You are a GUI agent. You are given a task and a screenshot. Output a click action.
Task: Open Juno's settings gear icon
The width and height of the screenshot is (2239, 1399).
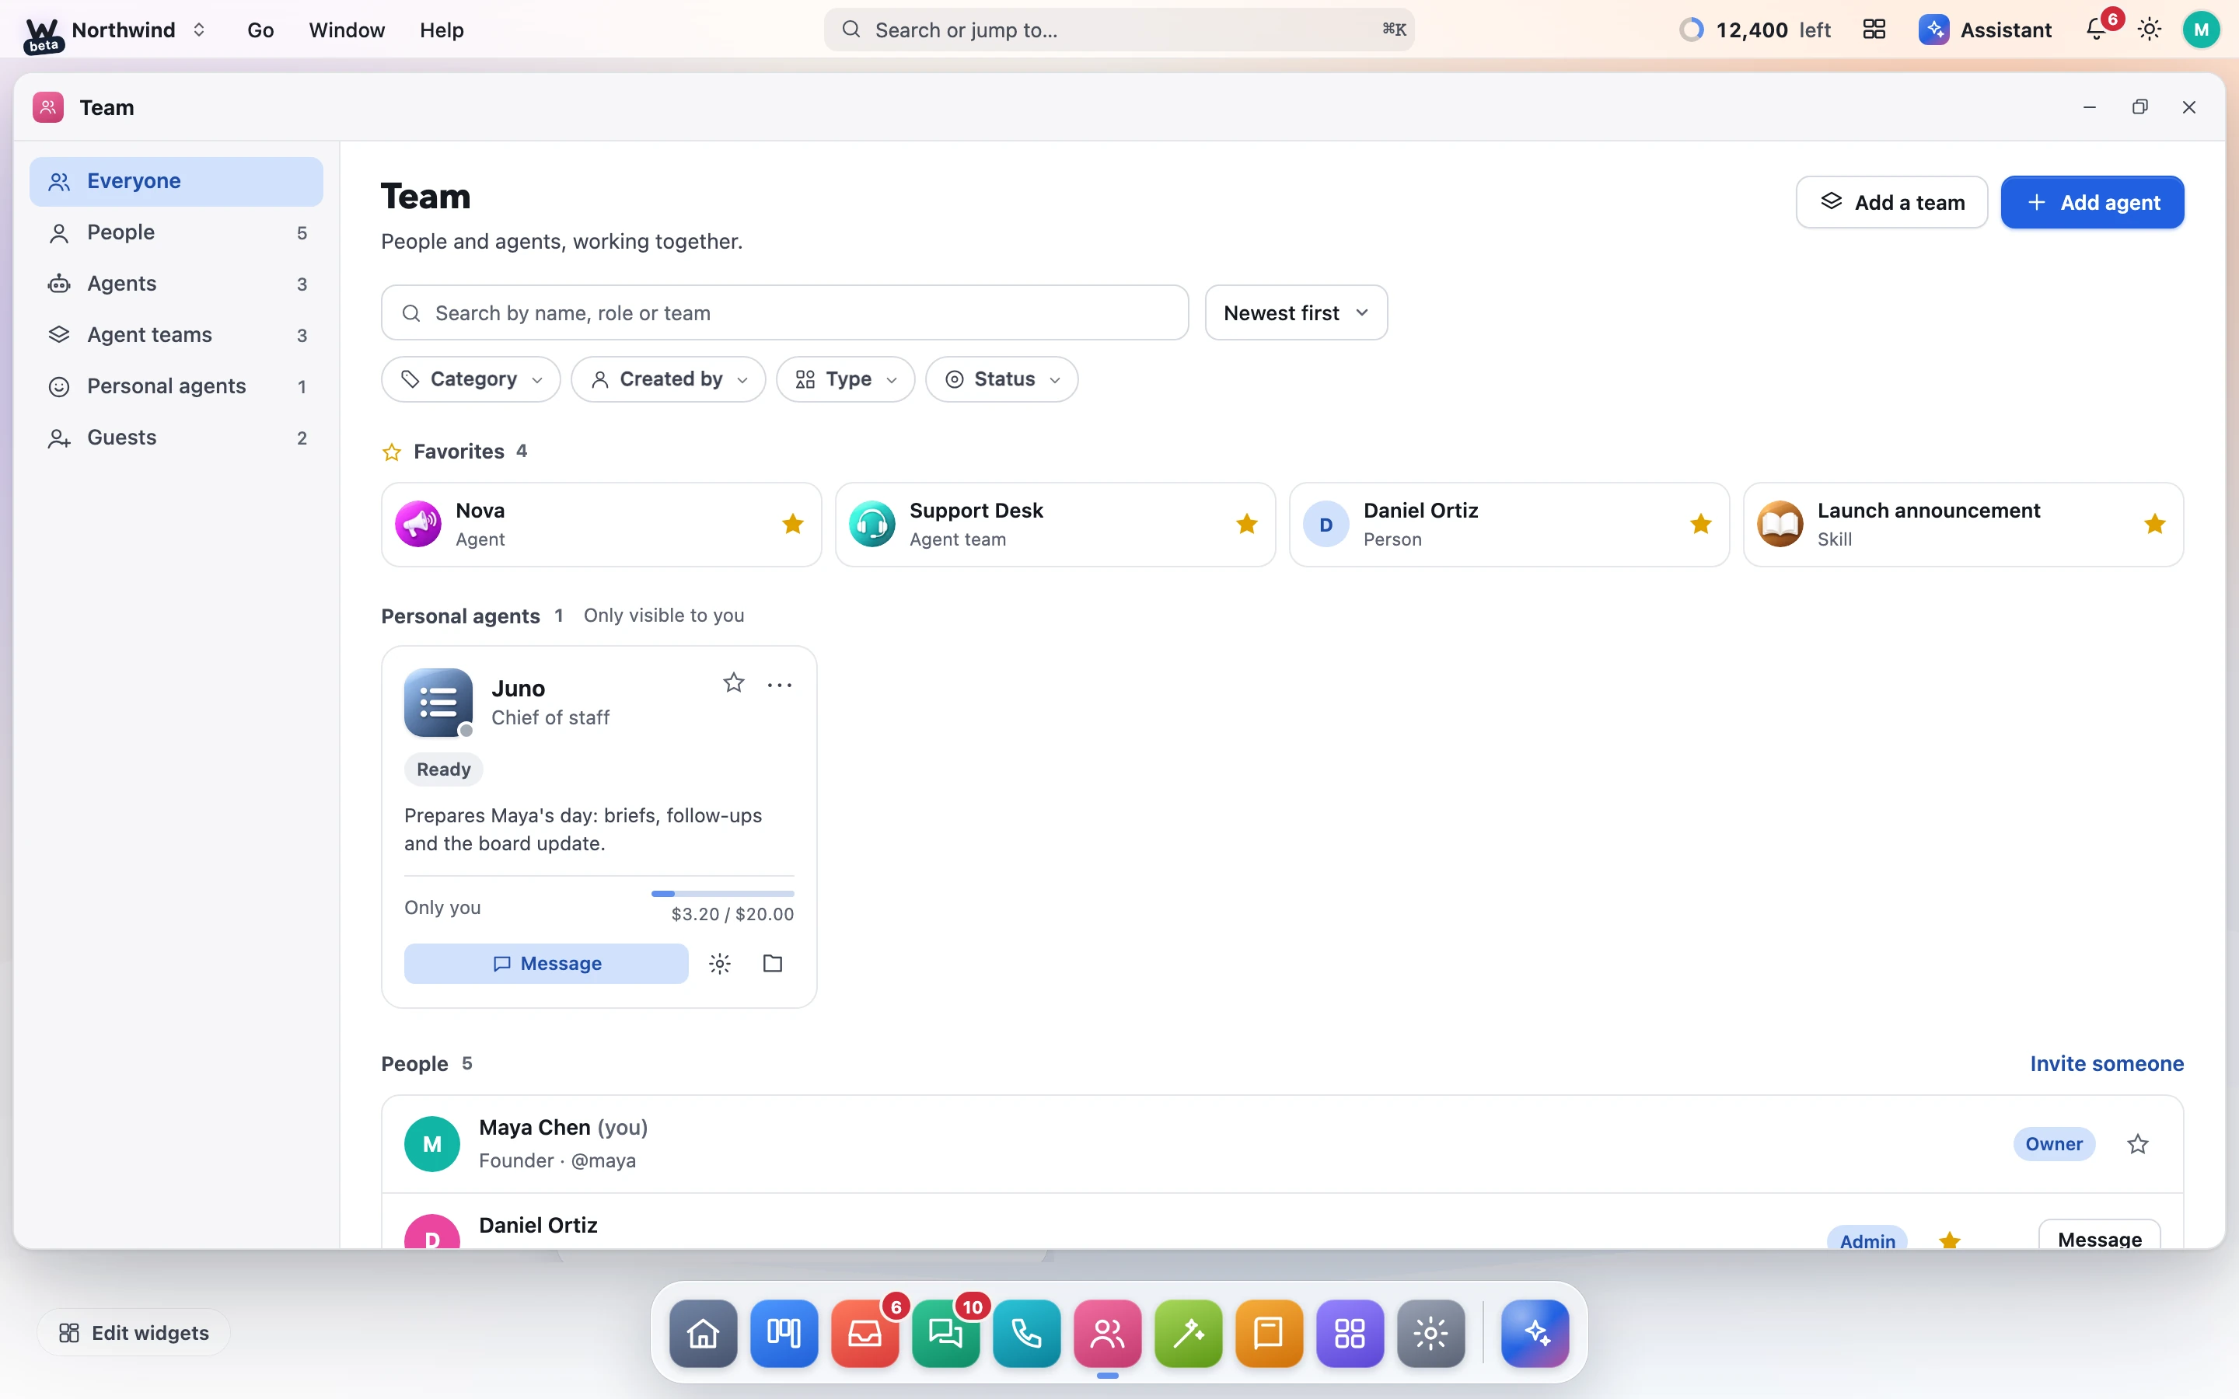720,963
